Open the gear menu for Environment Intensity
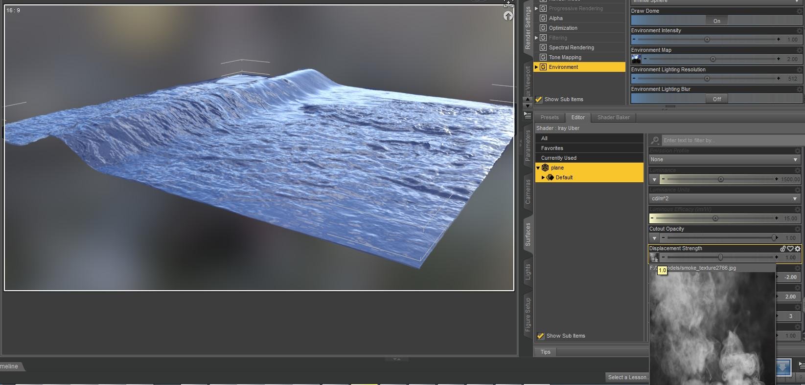Screen dimensions: 805x385 pos(799,30)
